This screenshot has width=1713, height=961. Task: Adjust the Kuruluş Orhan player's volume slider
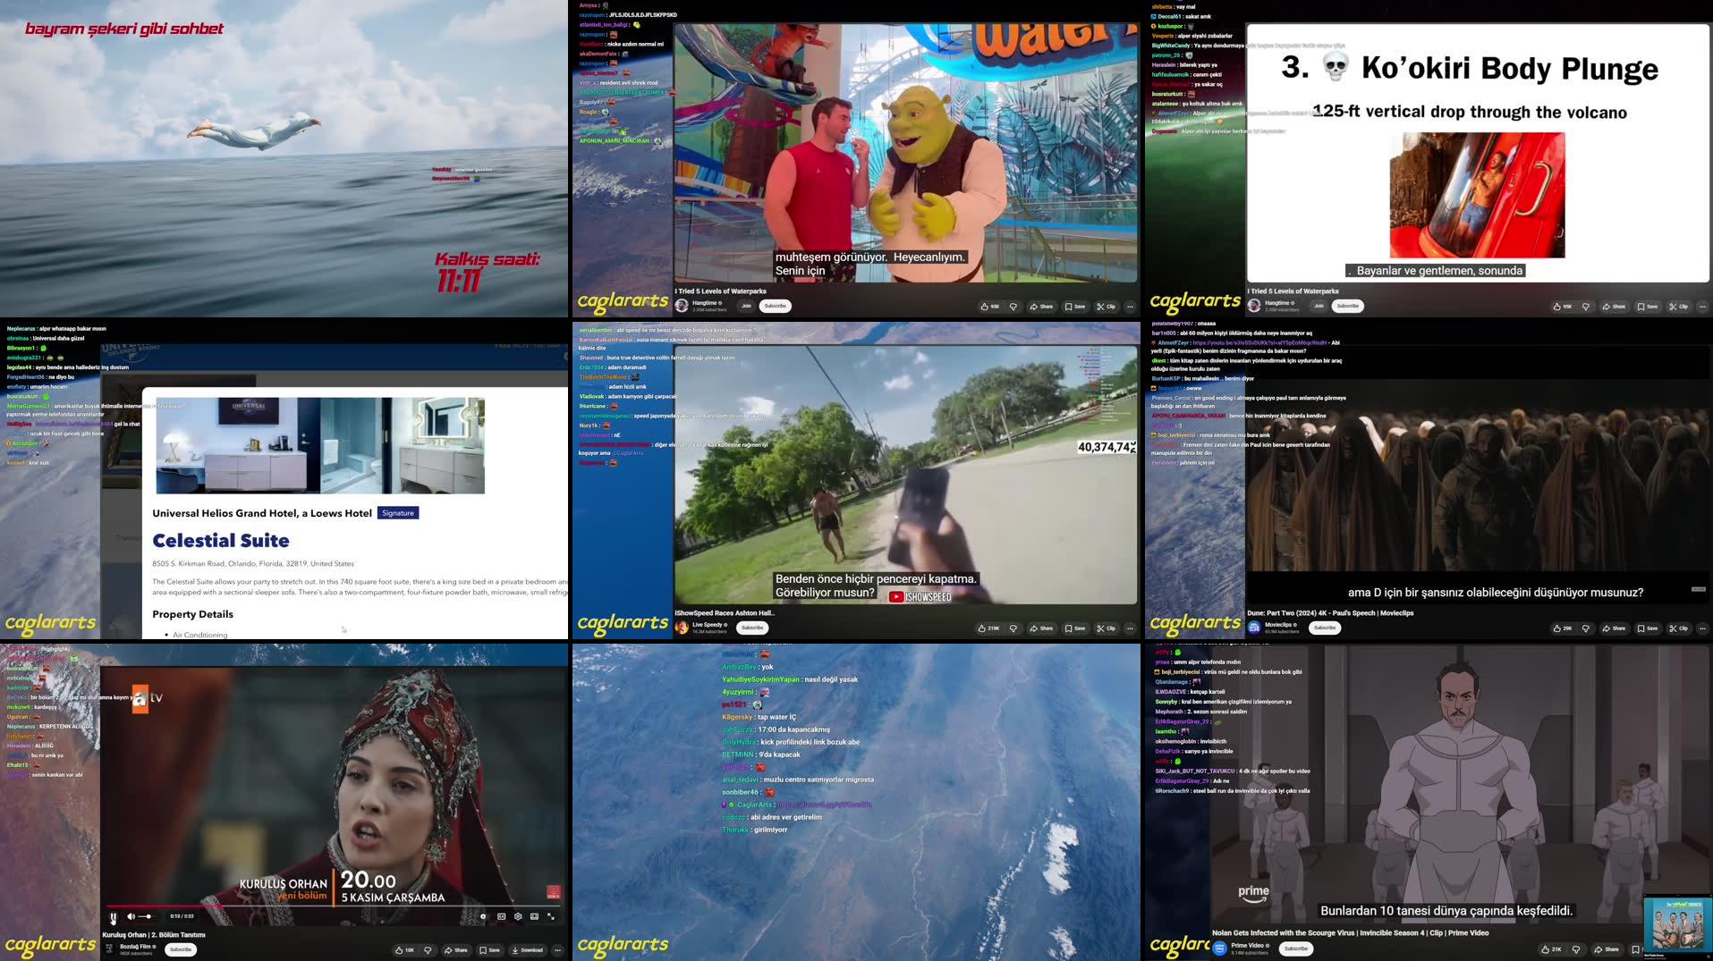pyautogui.click(x=145, y=916)
